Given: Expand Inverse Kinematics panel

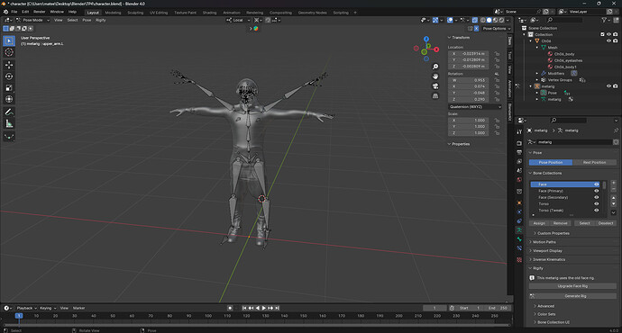Looking at the screenshot, I should click(549, 259).
